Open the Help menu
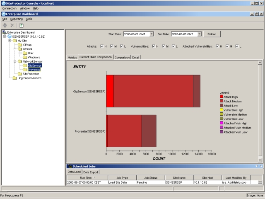The width and height of the screenshot is (265, 199). click(x=36, y=8)
